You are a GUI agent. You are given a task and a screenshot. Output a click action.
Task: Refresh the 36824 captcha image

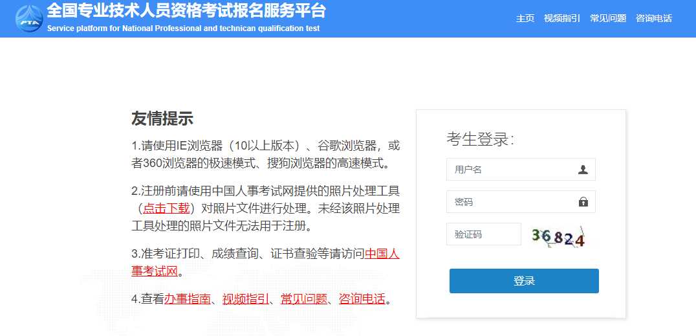[x=558, y=237]
